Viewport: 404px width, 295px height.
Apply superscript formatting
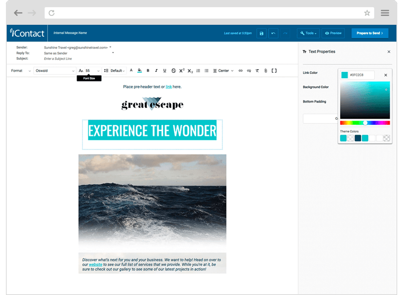pyautogui.click(x=182, y=71)
